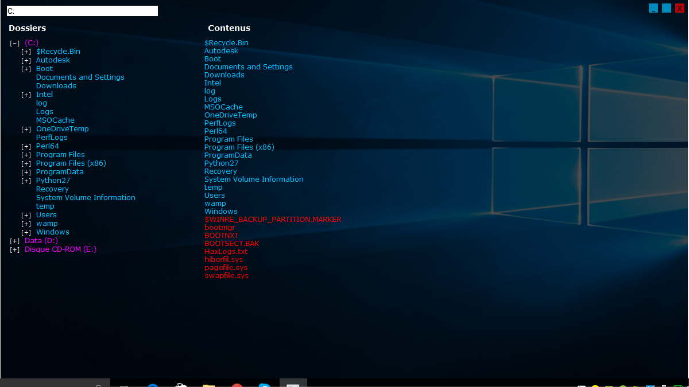
Task: Expand the Intel folder in Dossiers tree
Action: (x=26, y=95)
